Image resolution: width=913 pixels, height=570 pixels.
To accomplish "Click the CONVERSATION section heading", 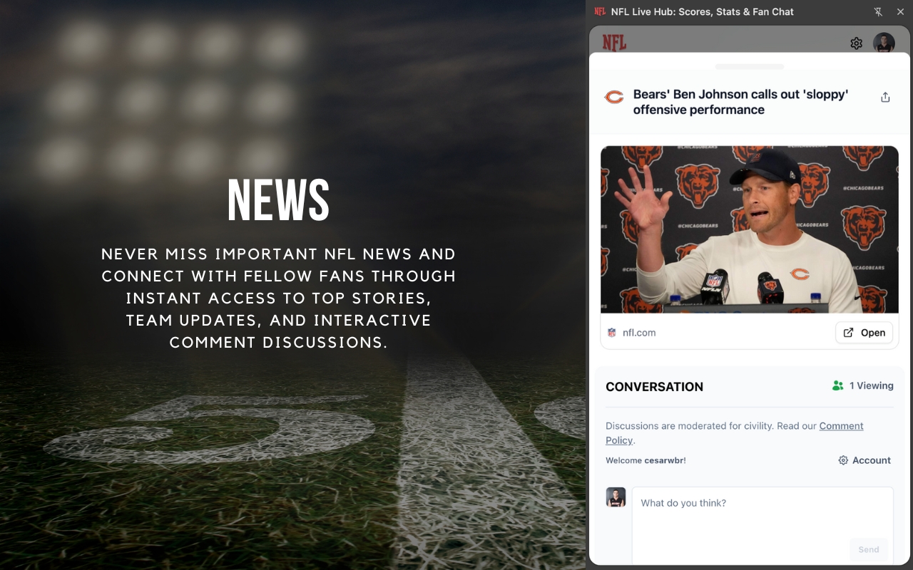I will click(654, 387).
